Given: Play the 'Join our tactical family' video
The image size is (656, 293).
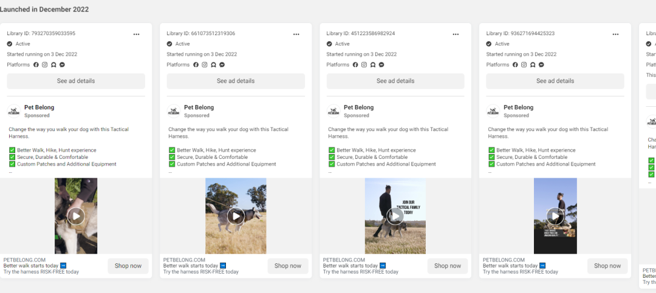Looking at the screenshot, I should click(395, 216).
